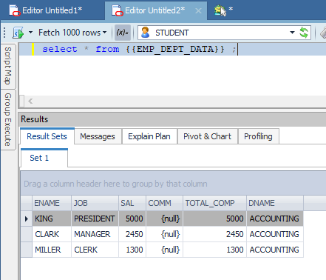Click inside the SQL editor line
Viewport: 326px width, 280px height.
(x=172, y=49)
